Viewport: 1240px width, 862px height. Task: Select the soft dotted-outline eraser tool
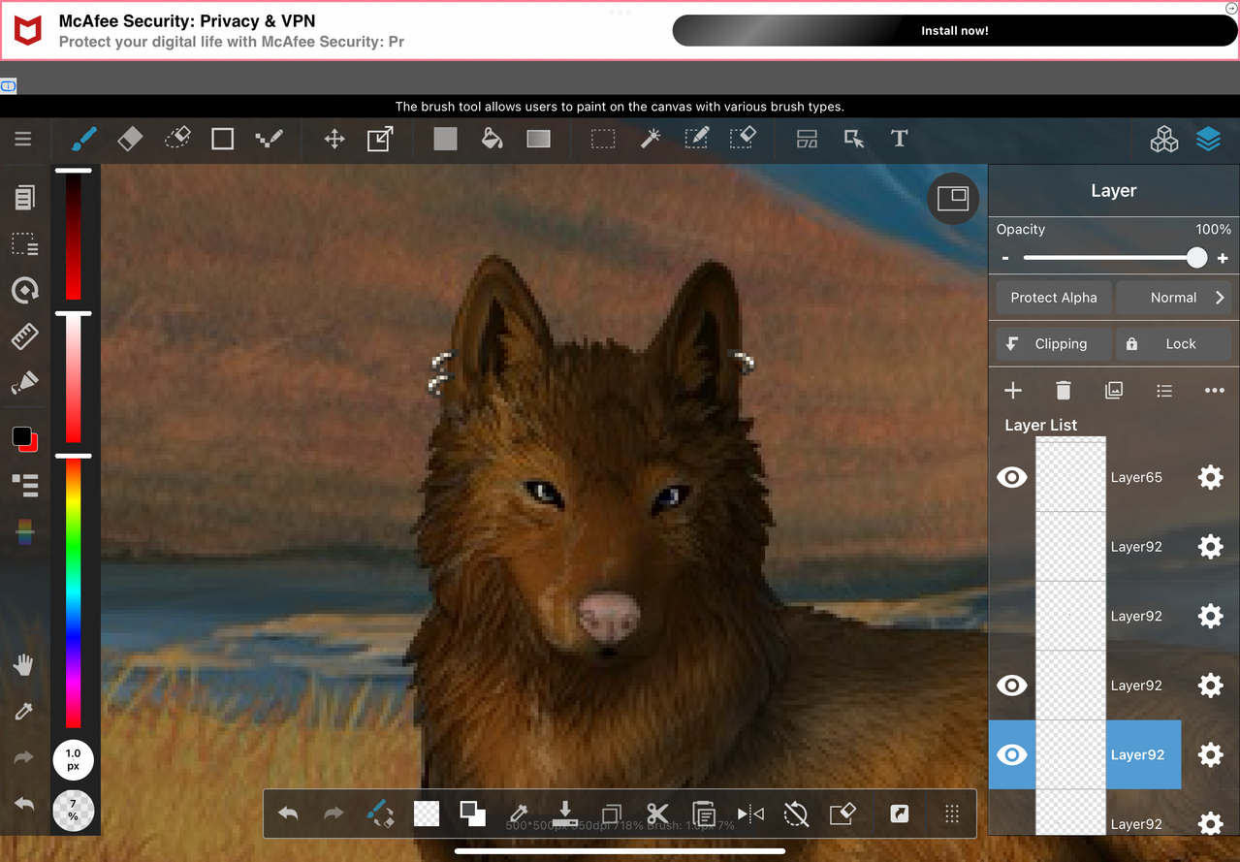click(176, 139)
